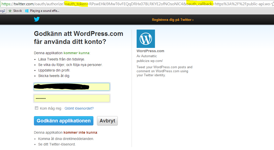
Task: Click the WordPress logo image
Action: (x=146, y=39)
